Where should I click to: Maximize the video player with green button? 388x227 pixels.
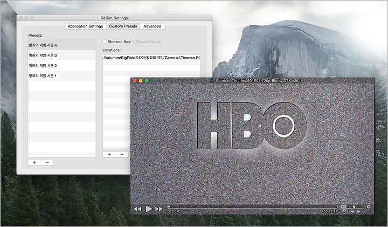click(147, 81)
